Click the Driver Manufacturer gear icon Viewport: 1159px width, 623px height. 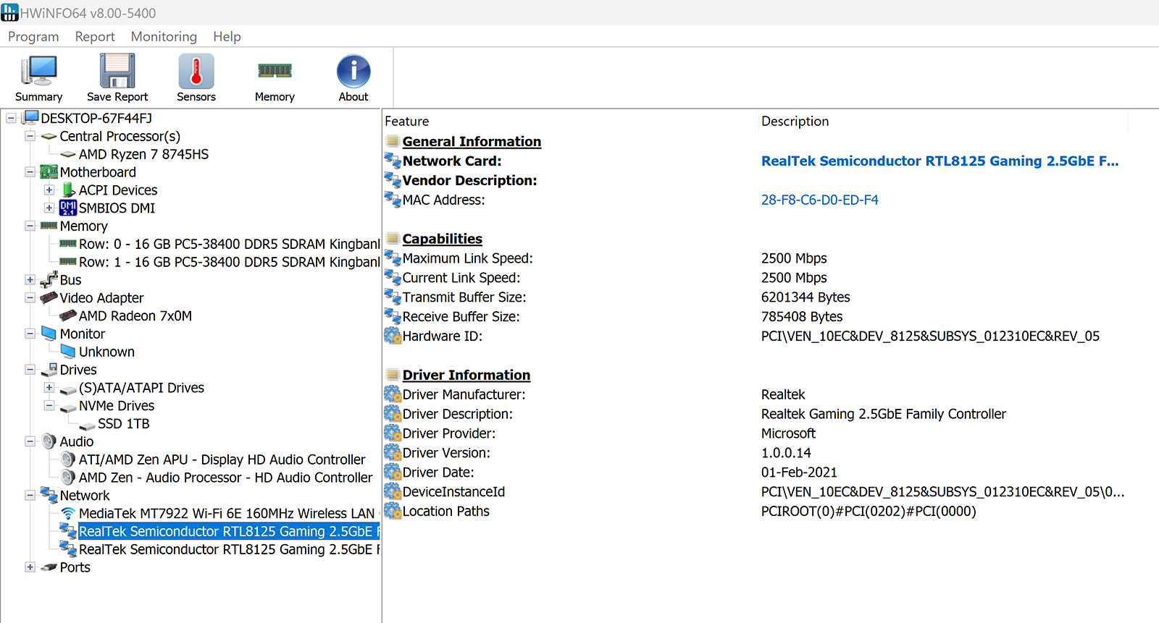tap(393, 394)
